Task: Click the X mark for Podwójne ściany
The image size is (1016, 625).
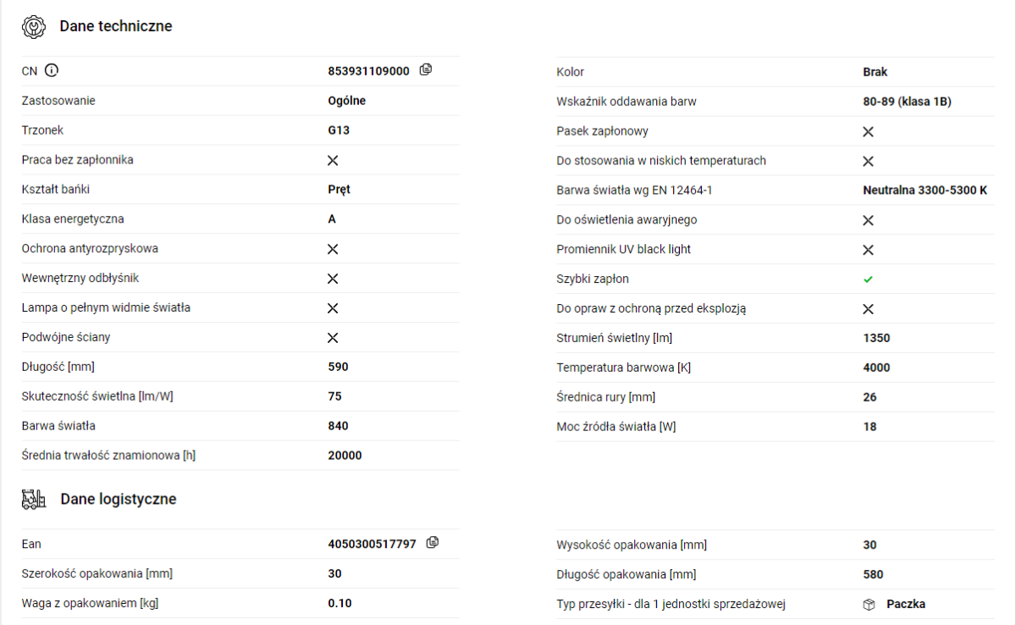Action: coord(333,338)
